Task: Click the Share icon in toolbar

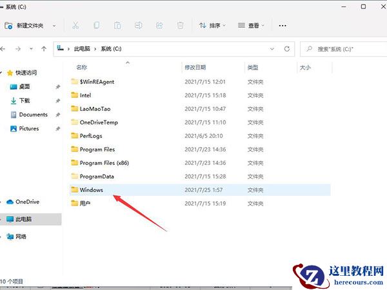Action: click(x=159, y=25)
